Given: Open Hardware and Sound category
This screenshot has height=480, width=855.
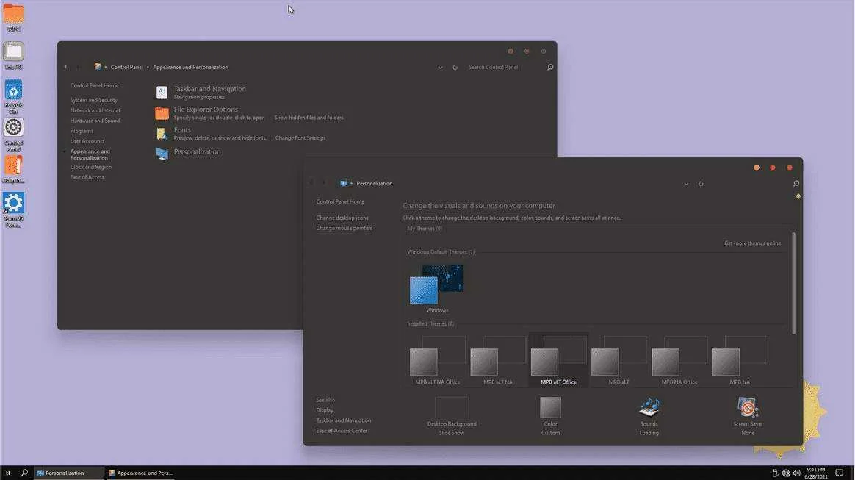Looking at the screenshot, I should [x=95, y=121].
